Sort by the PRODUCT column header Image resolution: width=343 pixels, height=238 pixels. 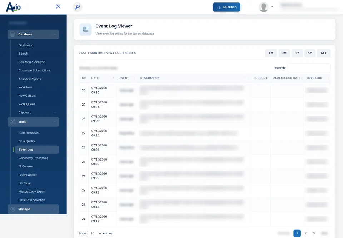(x=260, y=78)
